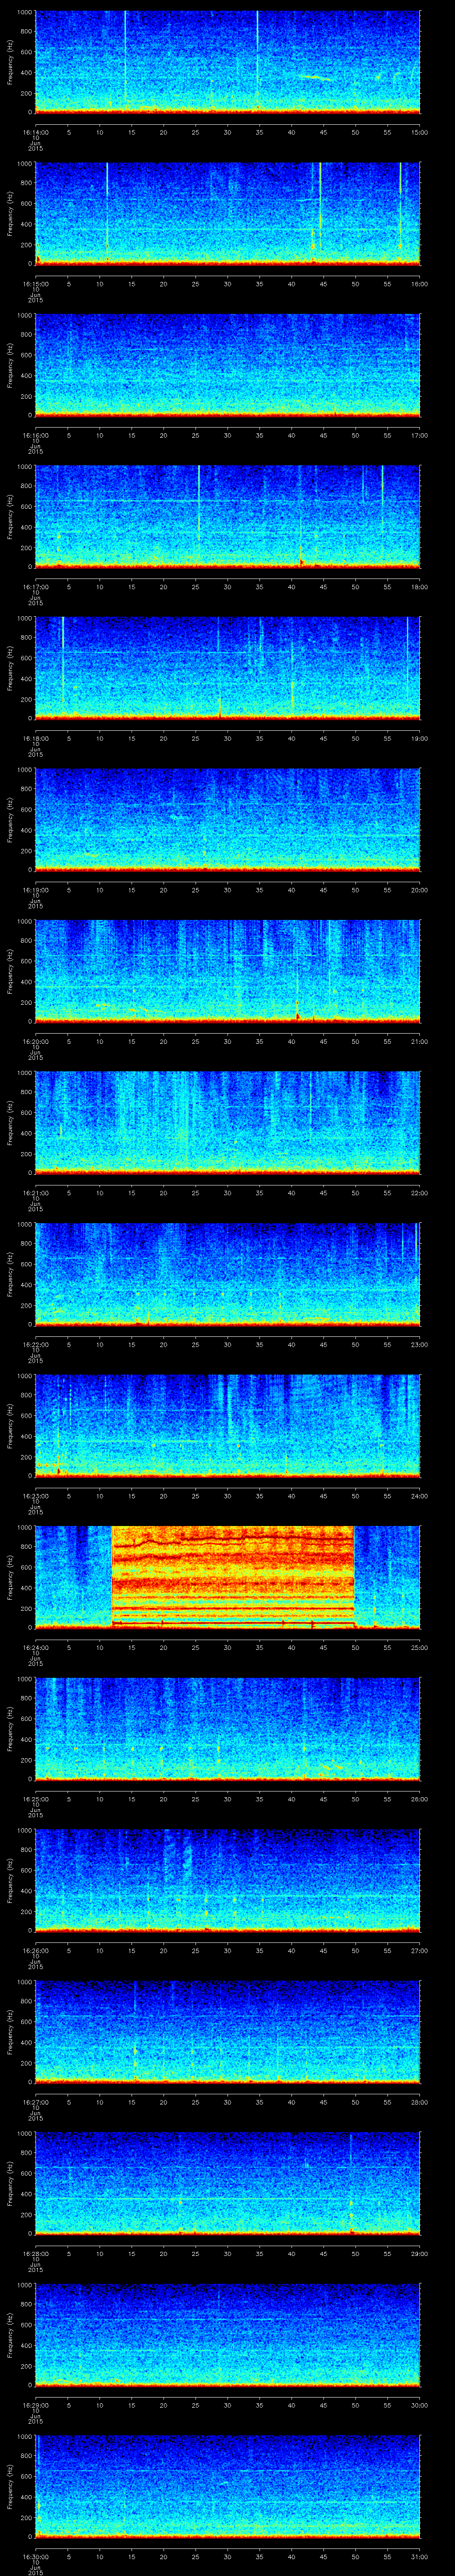This screenshot has height=2576, width=455.
Task: Open the spectrogram panel starting at 16:16:00
Action: (x=227, y=365)
